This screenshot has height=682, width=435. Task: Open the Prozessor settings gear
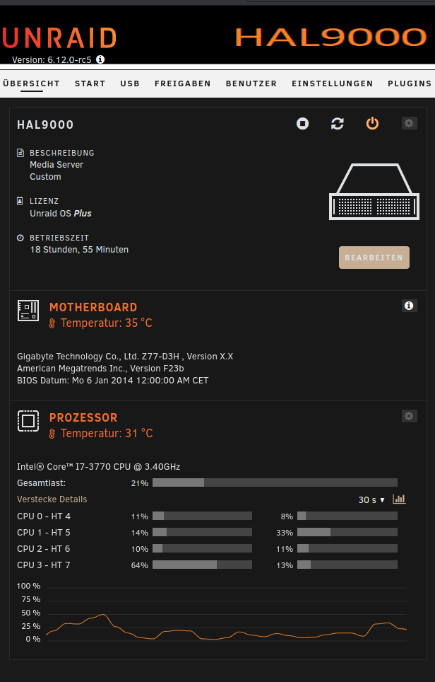click(x=409, y=416)
